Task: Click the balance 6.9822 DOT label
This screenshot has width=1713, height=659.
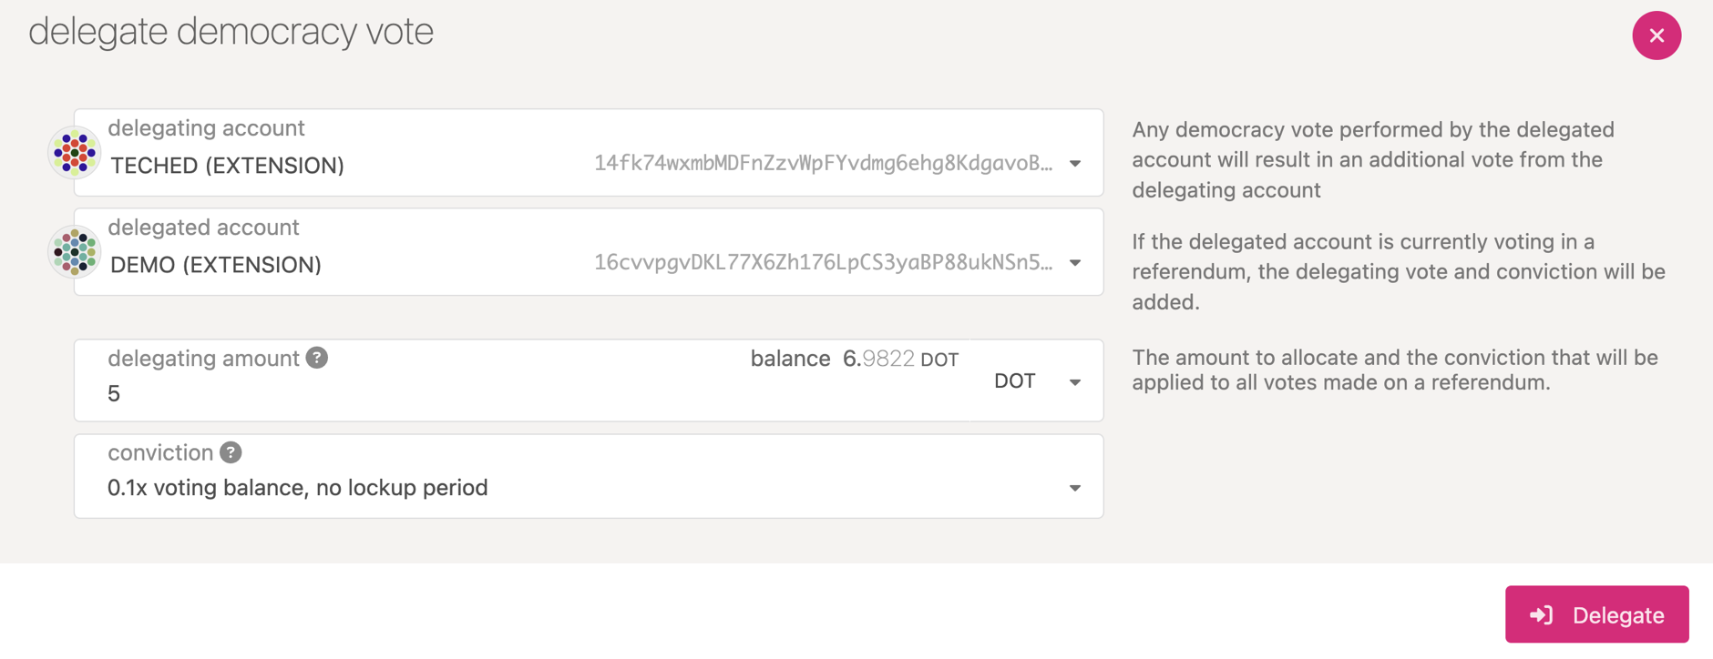Action: [x=854, y=359]
